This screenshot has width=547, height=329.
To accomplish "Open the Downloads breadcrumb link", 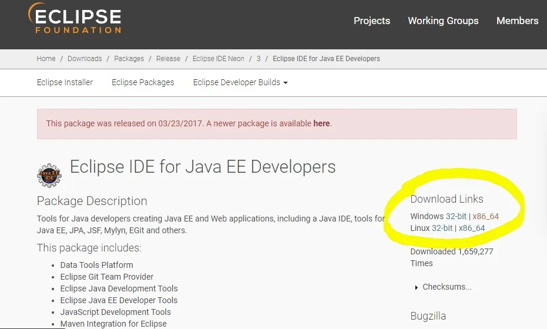I will [85, 59].
